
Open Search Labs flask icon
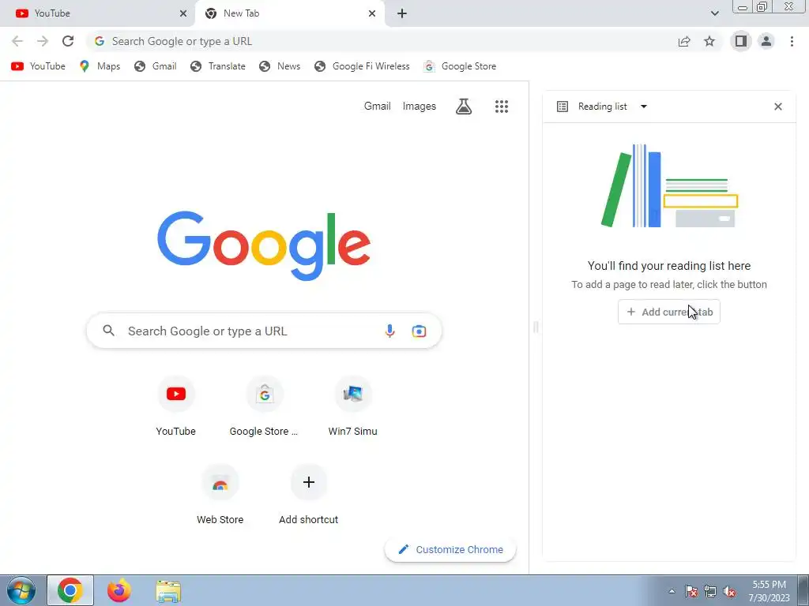463,107
